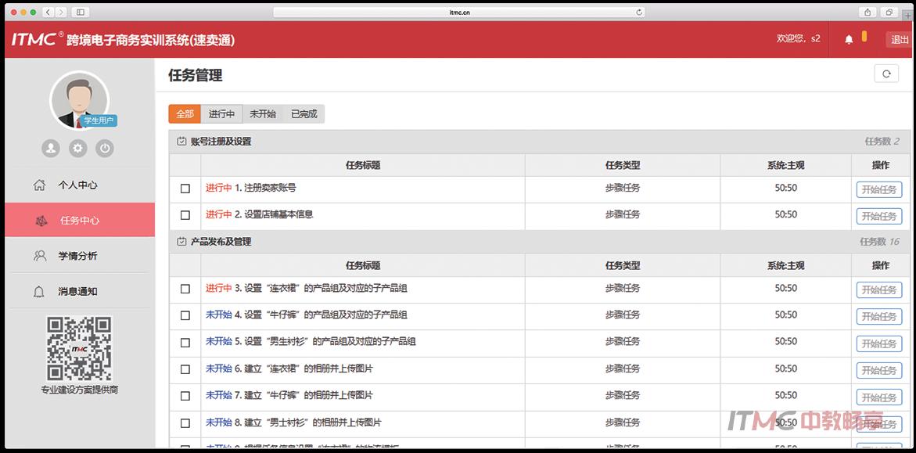Refresh the task list with the reload icon
The image size is (916, 453).
pos(887,74)
